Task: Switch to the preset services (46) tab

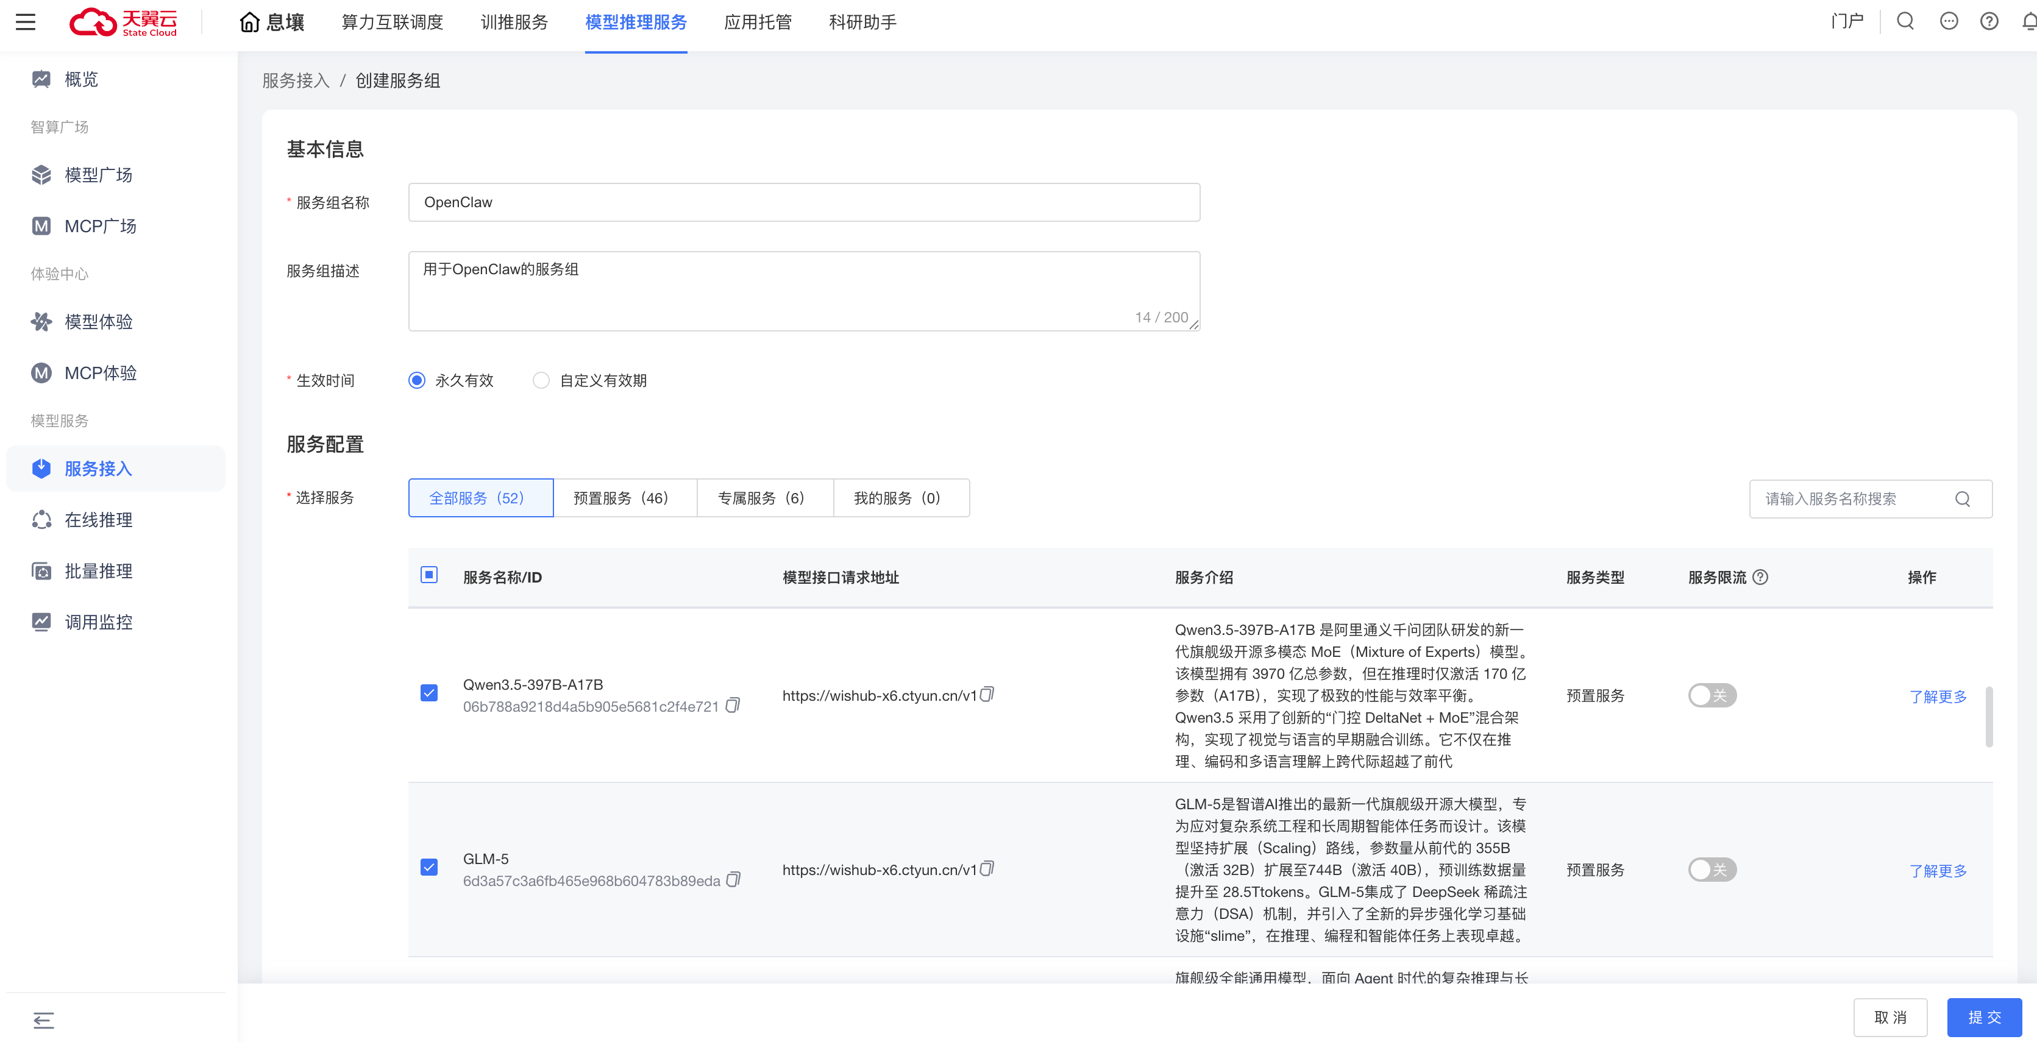Action: (x=624, y=498)
